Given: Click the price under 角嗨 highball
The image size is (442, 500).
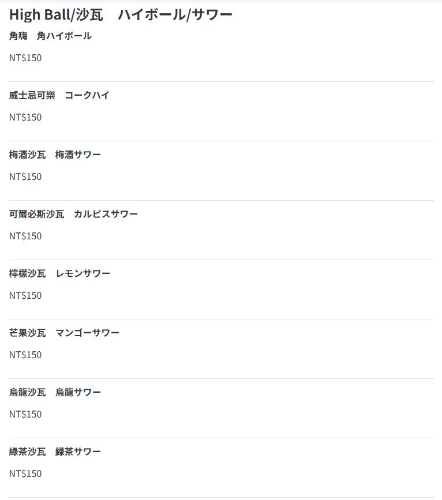Looking at the screenshot, I should coord(25,58).
